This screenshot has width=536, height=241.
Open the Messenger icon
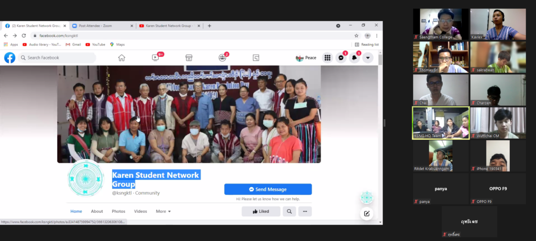(x=341, y=58)
